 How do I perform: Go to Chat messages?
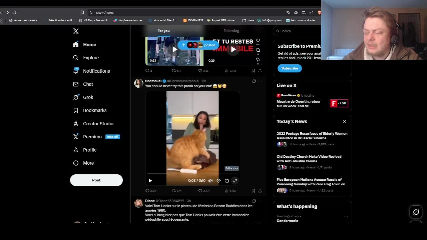(83, 84)
